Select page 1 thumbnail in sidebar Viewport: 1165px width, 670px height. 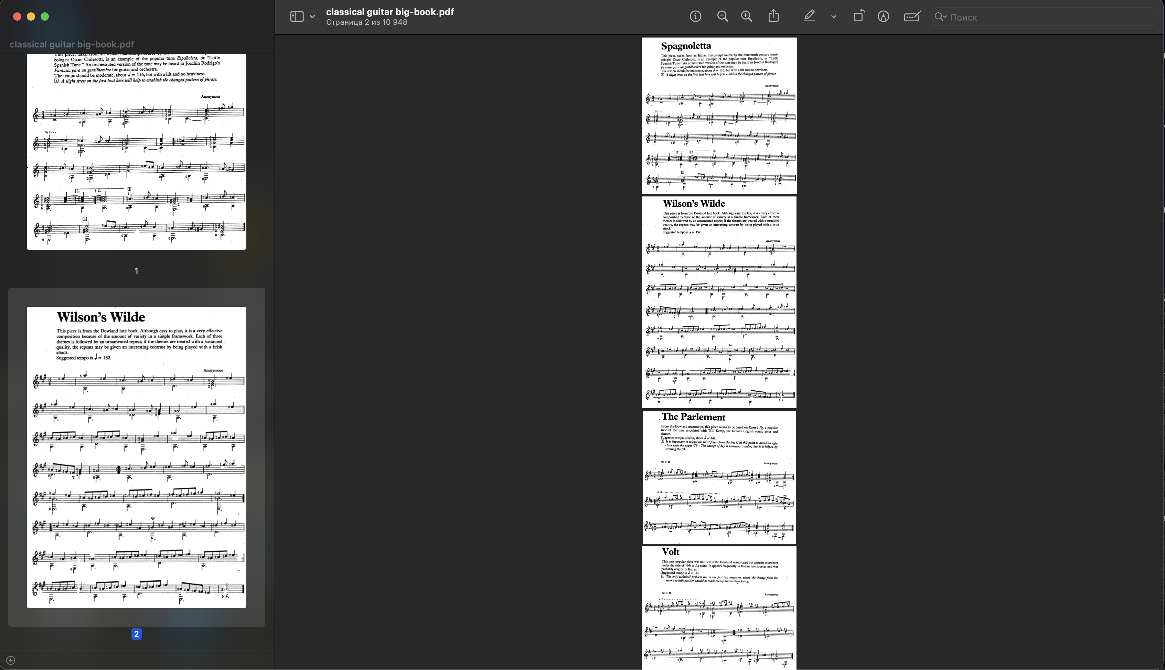coord(136,151)
